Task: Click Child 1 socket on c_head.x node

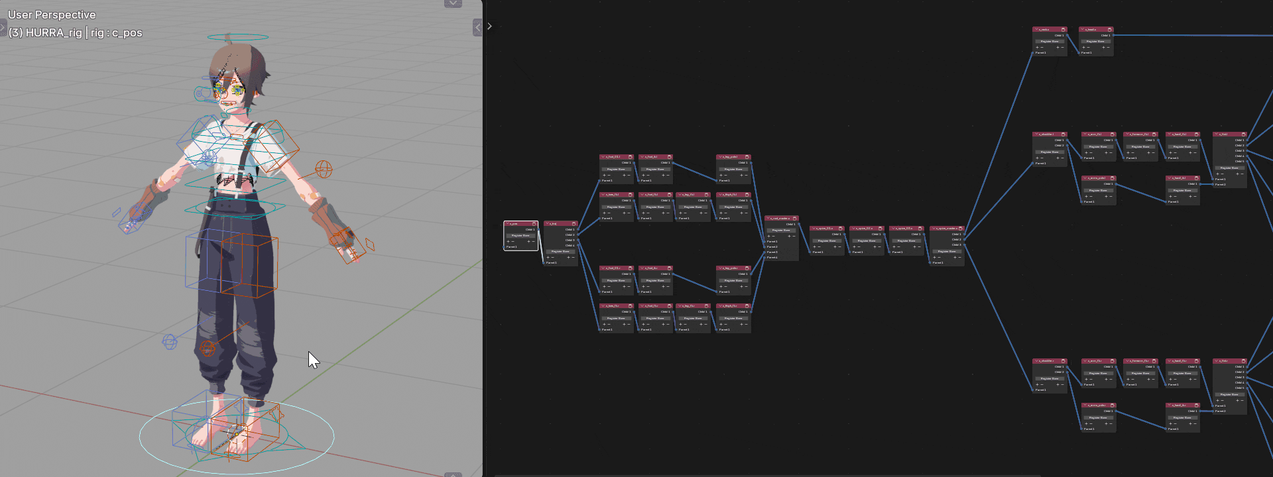Action: [x=1113, y=36]
